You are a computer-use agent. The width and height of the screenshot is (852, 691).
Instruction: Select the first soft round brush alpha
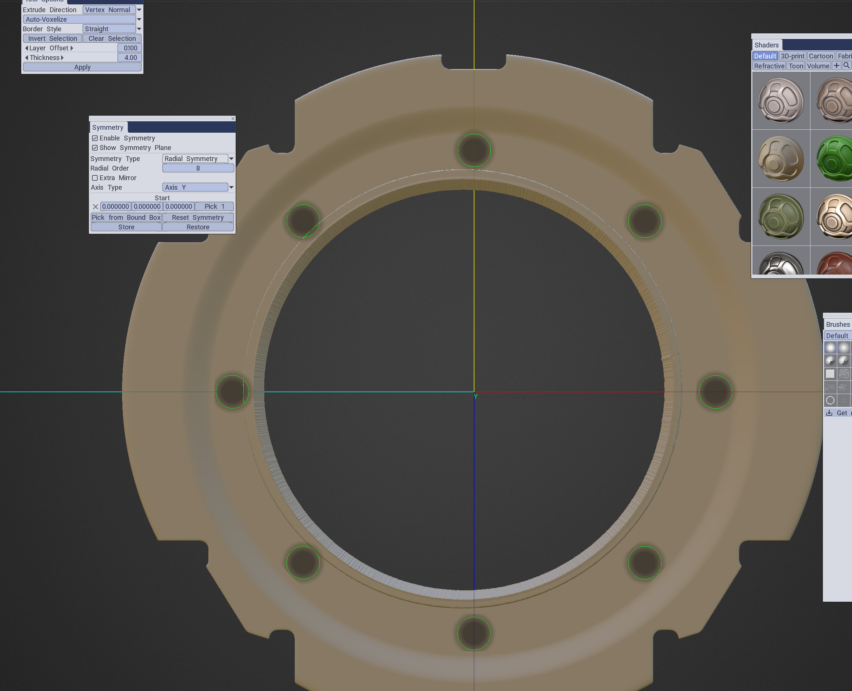830,347
